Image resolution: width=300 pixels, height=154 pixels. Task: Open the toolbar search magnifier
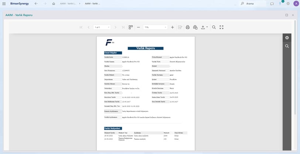click(214, 27)
